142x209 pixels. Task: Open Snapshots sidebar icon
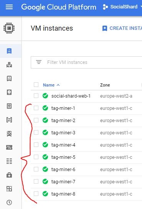pyautogui.click(x=9, y=106)
